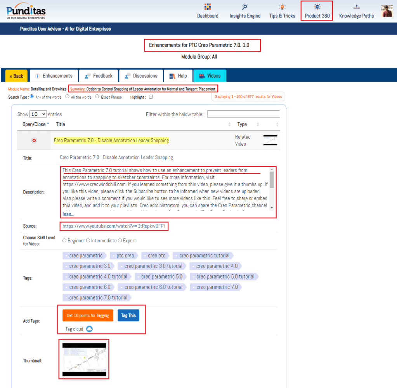Select the 'Exact Phrase' radio button

click(x=97, y=97)
